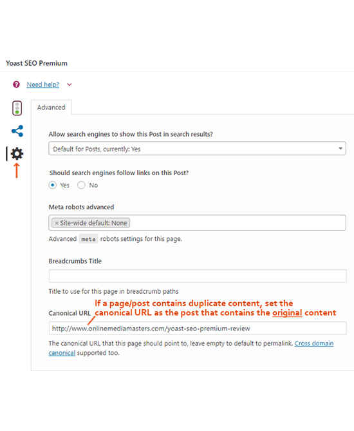Remove the Site-wide default tag with its ×
Image resolution: width=354 pixels, height=431 pixels.
tap(57, 223)
